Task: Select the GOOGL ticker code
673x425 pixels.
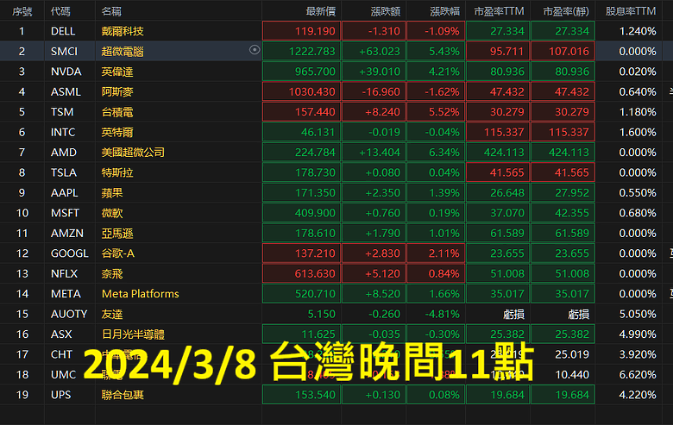Action: (x=70, y=253)
